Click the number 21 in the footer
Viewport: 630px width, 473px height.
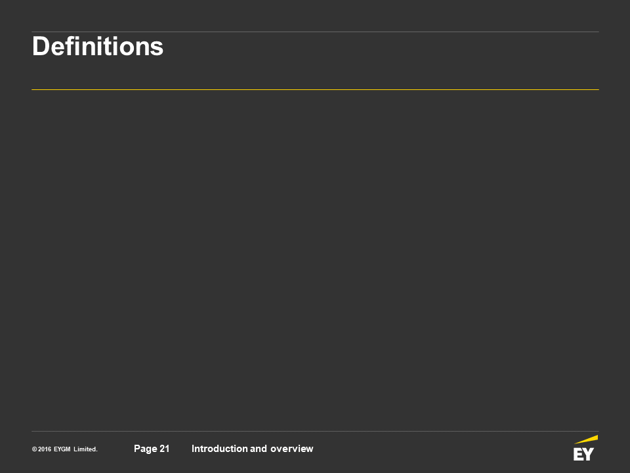point(164,449)
